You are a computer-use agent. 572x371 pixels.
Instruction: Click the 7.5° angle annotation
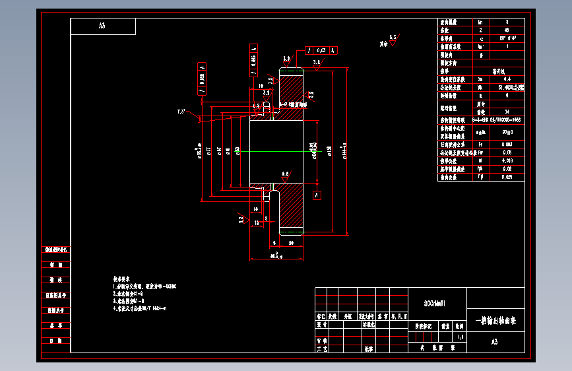point(181,112)
